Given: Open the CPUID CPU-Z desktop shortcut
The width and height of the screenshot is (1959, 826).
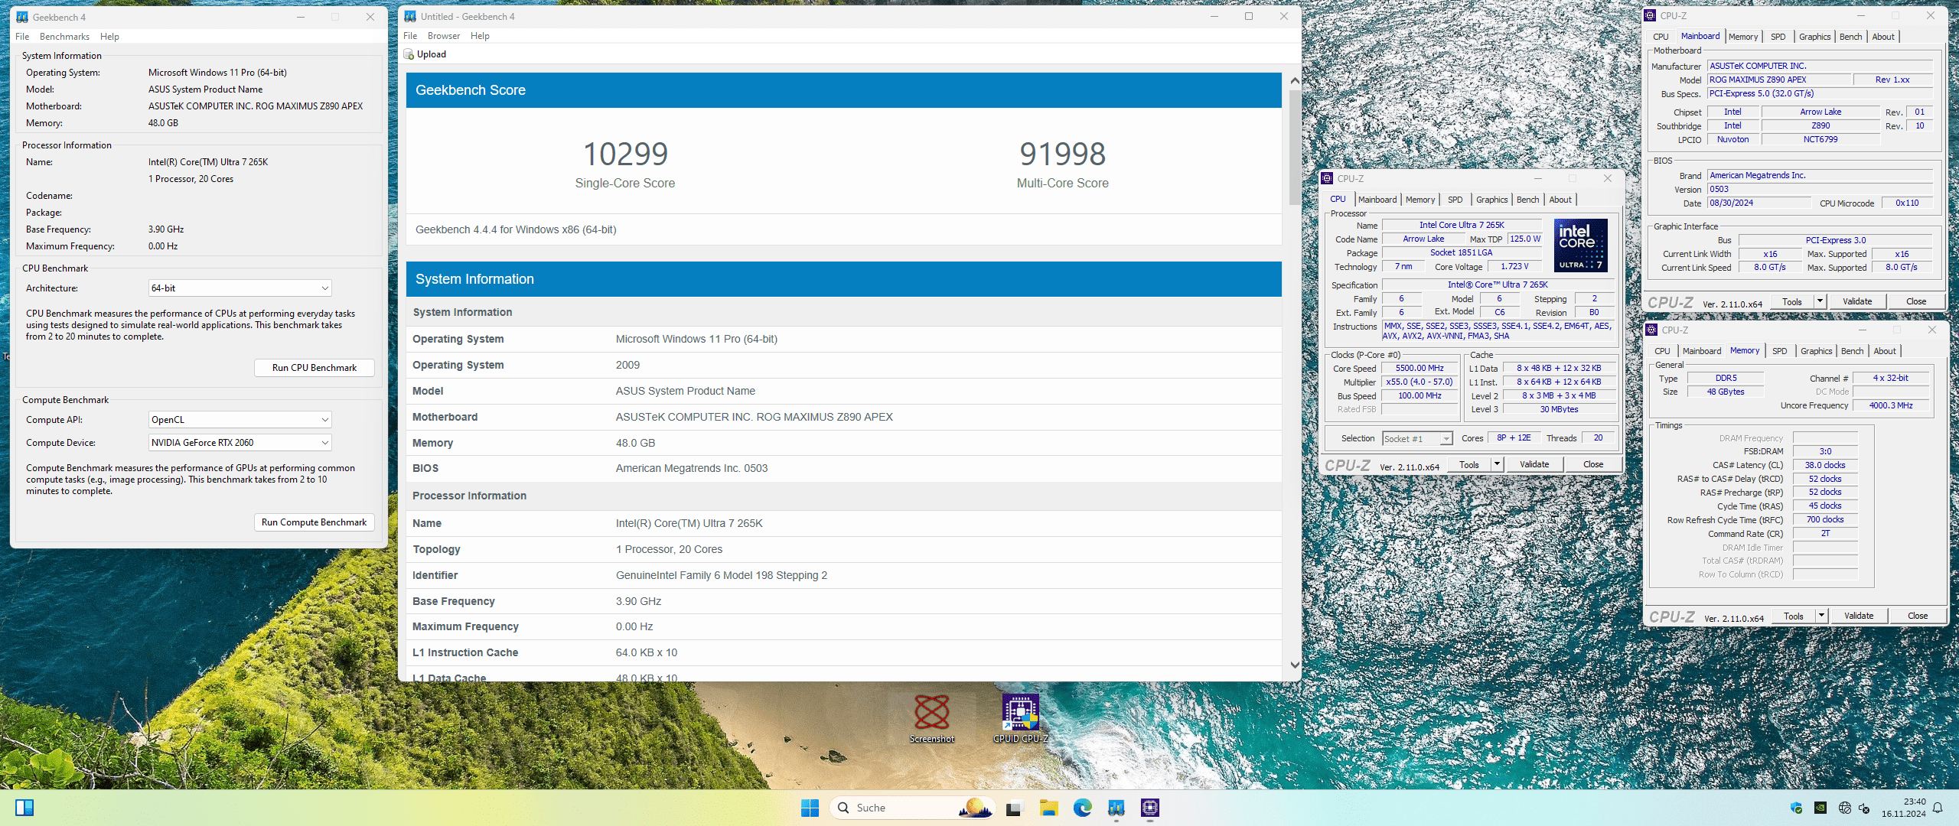Looking at the screenshot, I should [x=1021, y=719].
